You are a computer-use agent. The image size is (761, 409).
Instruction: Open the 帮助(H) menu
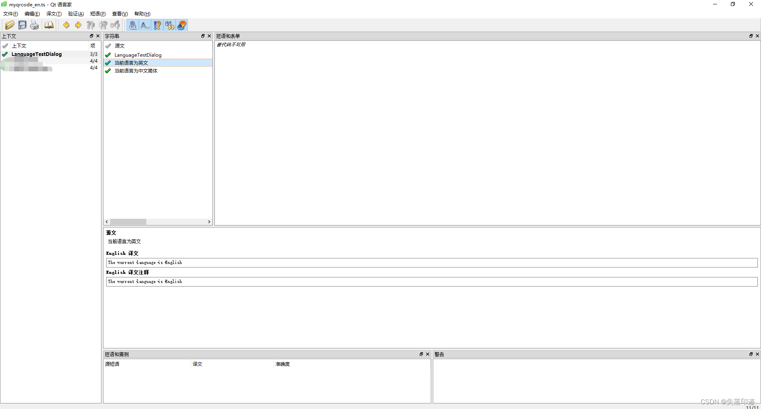(142, 14)
